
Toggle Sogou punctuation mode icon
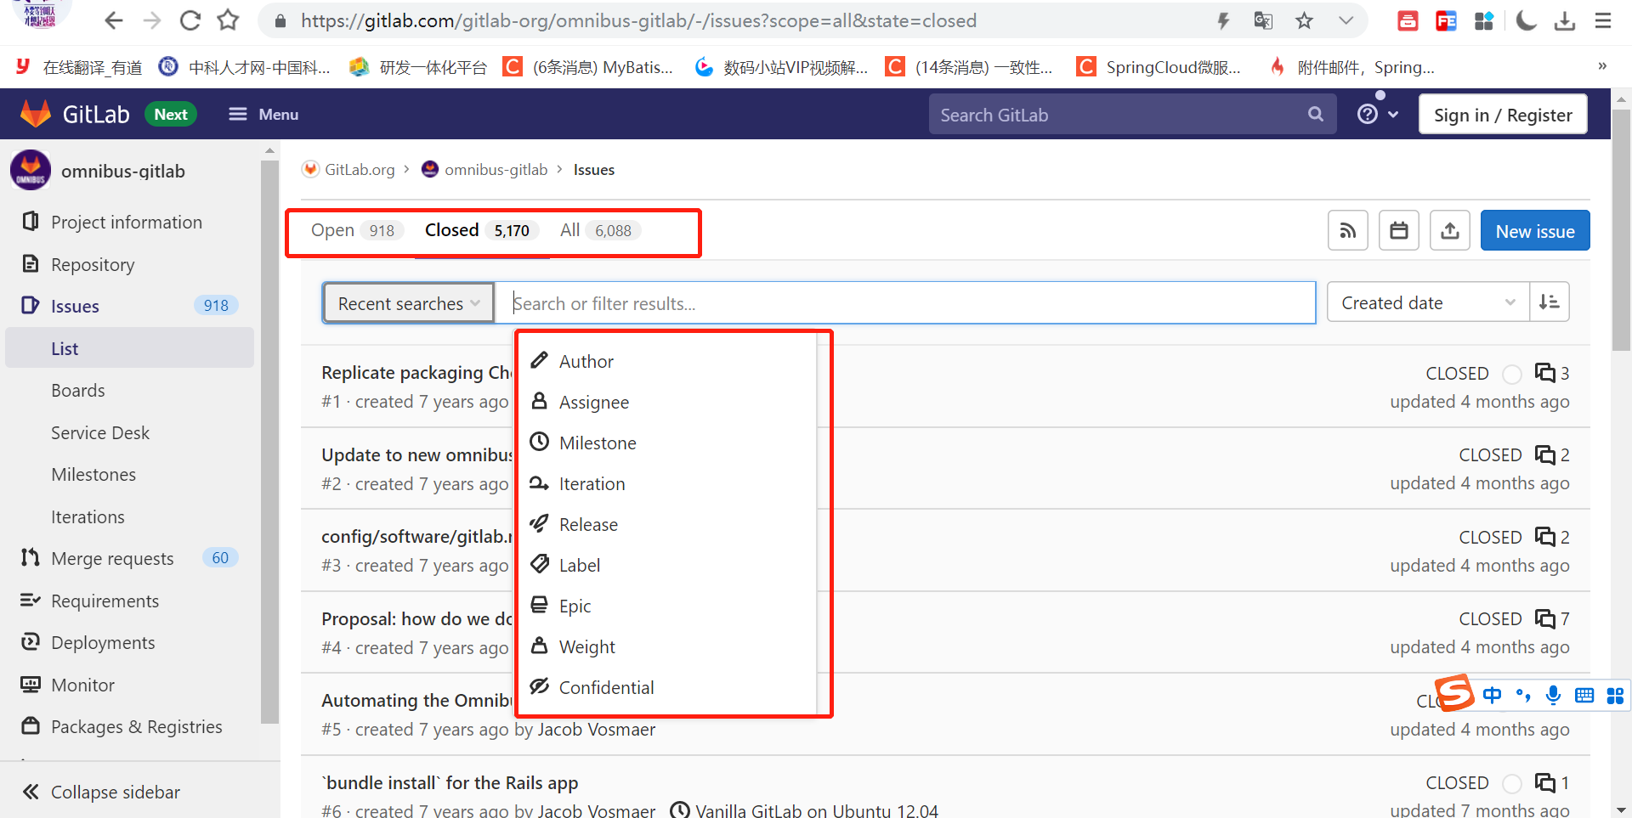pos(1523,696)
